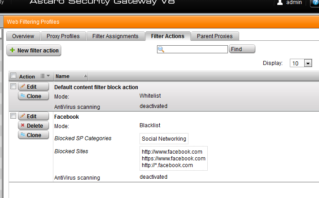
Task: Switch to the Overview tab
Action: [x=23, y=36]
